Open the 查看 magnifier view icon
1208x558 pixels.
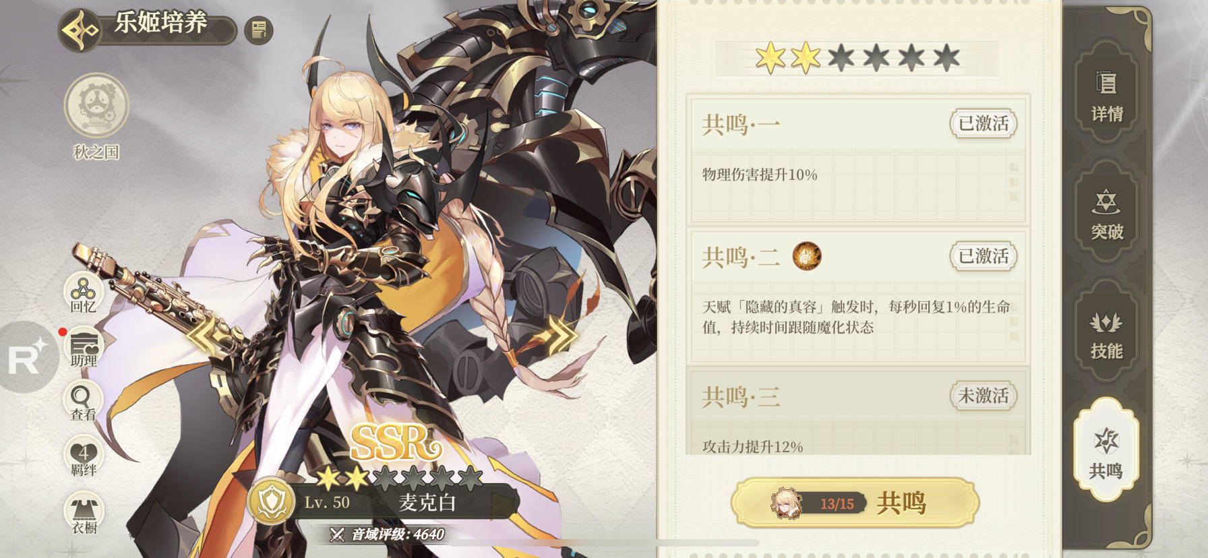point(84,402)
